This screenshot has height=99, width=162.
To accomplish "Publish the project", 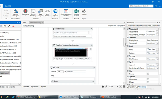I will coord(84,12).
